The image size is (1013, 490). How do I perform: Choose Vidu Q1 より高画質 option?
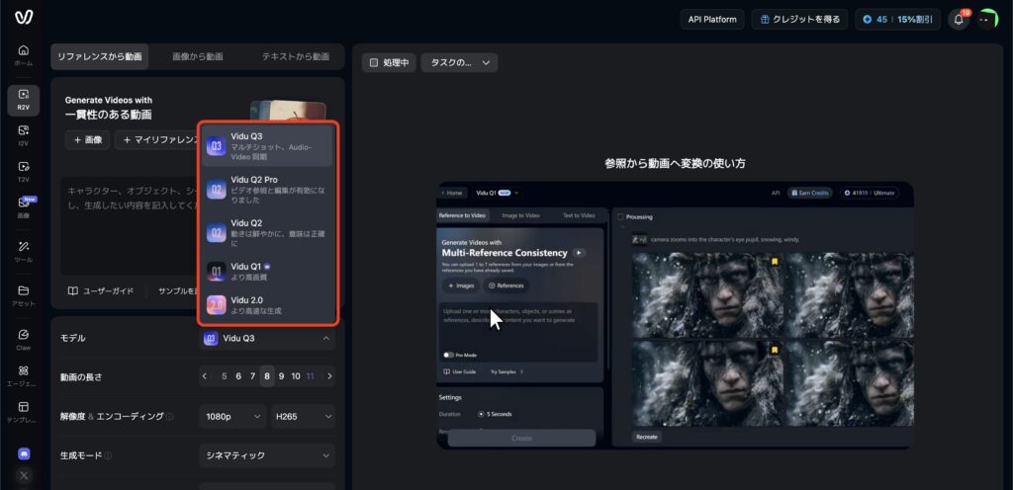267,272
